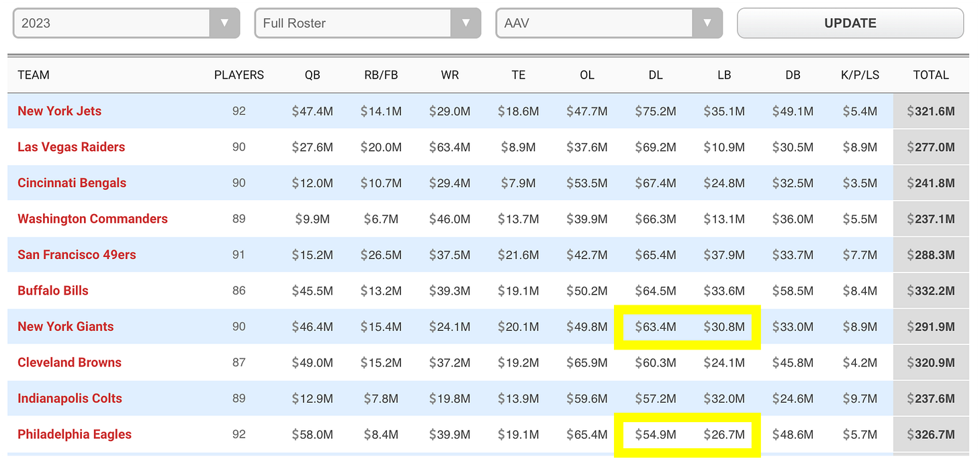Select Colts WR value $19.8M
This screenshot has width=978, height=459.
click(450, 399)
